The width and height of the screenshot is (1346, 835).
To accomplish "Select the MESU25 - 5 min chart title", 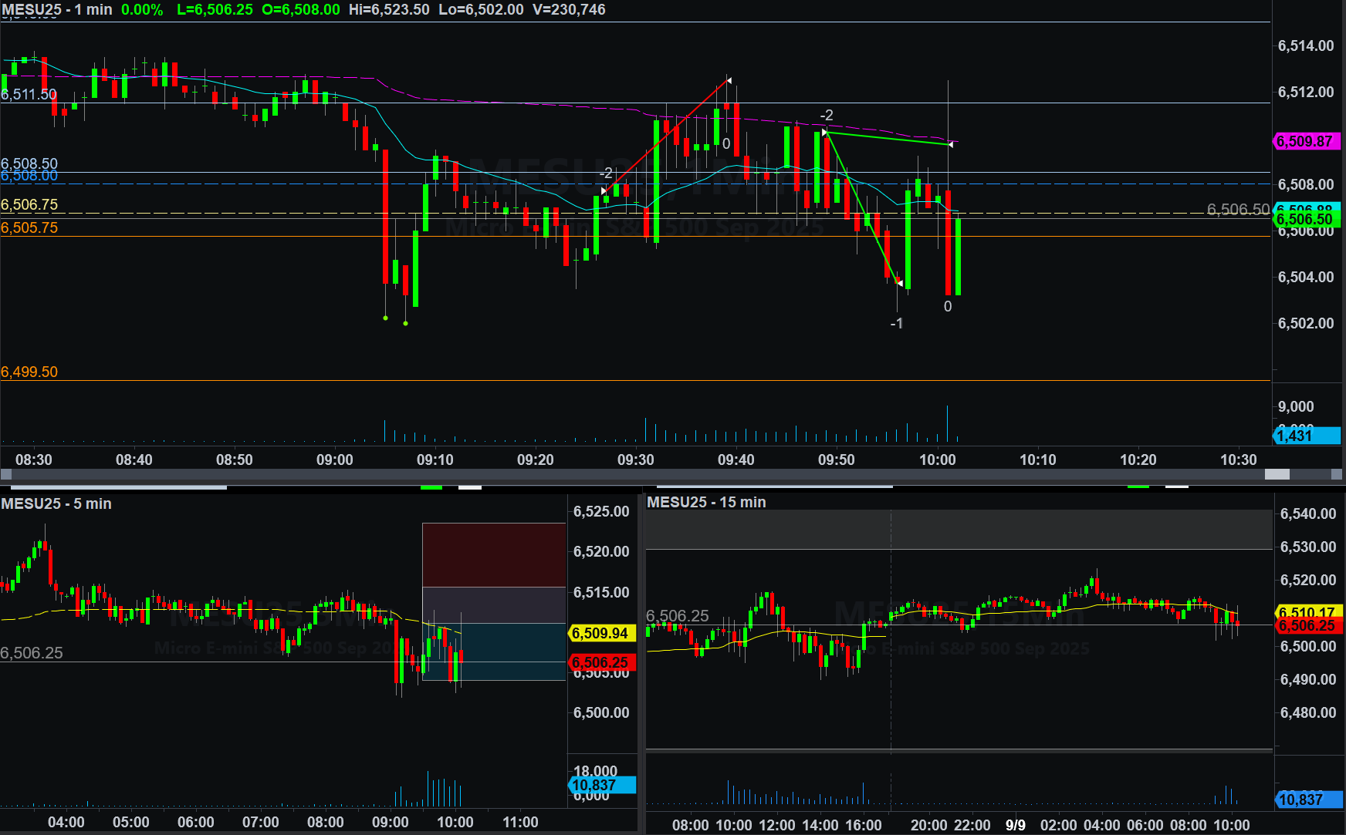I will tap(56, 503).
